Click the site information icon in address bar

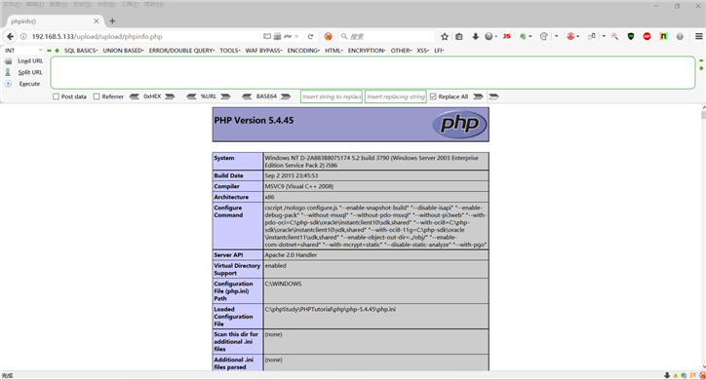[x=23, y=36]
